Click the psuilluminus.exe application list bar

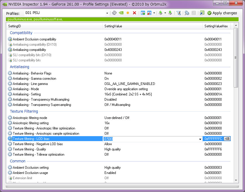coord(122,19)
